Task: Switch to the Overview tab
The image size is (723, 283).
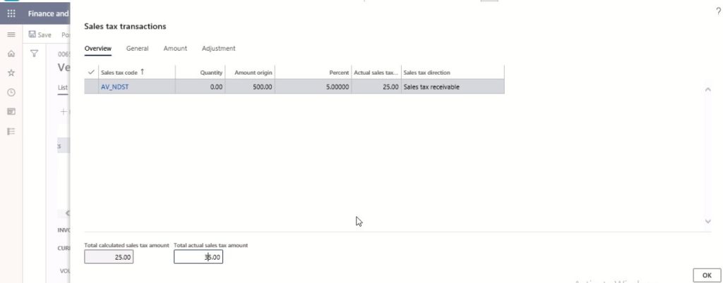Action: [x=97, y=49]
